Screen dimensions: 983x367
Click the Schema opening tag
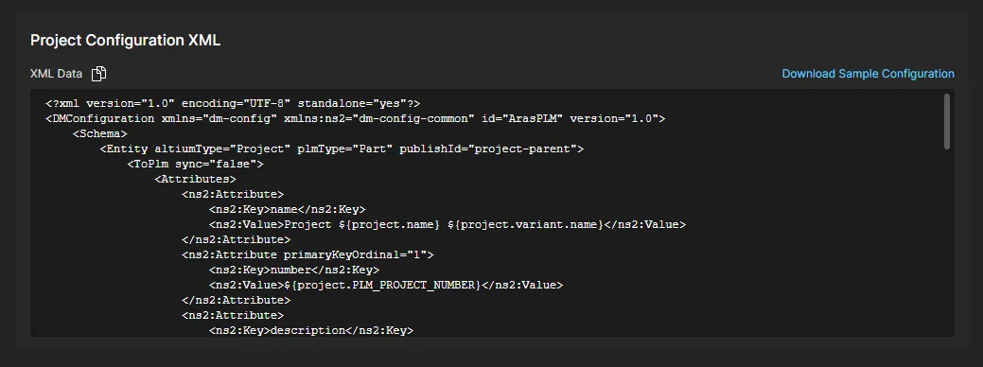[x=99, y=133]
